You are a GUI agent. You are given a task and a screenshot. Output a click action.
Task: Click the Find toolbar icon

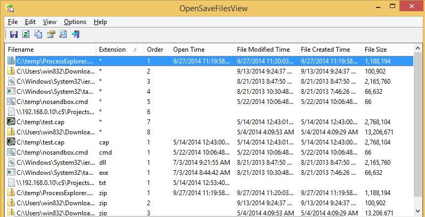coord(63,35)
